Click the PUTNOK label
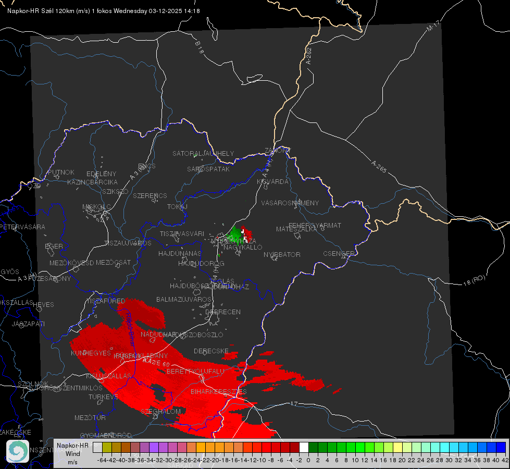This screenshot has height=469, width=510. [x=61, y=172]
